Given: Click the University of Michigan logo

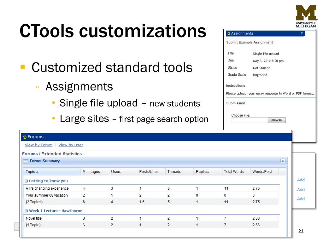Looking at the screenshot, I should (x=306, y=16).
